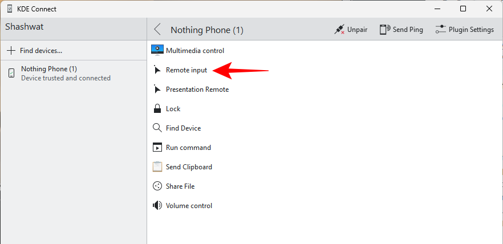Click the Find Device magnifier icon
Image resolution: width=503 pixels, height=244 pixels.
point(157,128)
